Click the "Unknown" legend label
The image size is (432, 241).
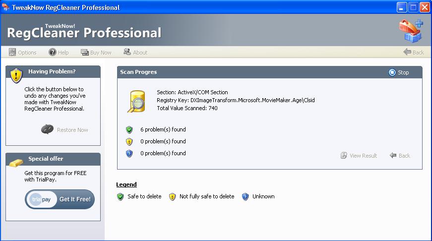click(x=263, y=196)
